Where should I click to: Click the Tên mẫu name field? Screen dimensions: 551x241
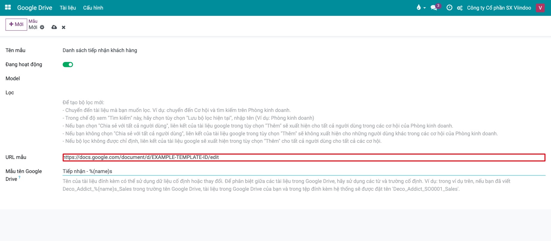click(x=304, y=50)
